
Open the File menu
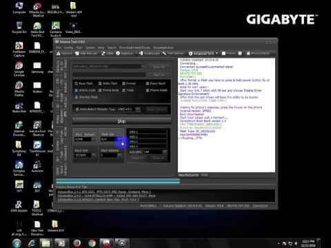point(59,48)
